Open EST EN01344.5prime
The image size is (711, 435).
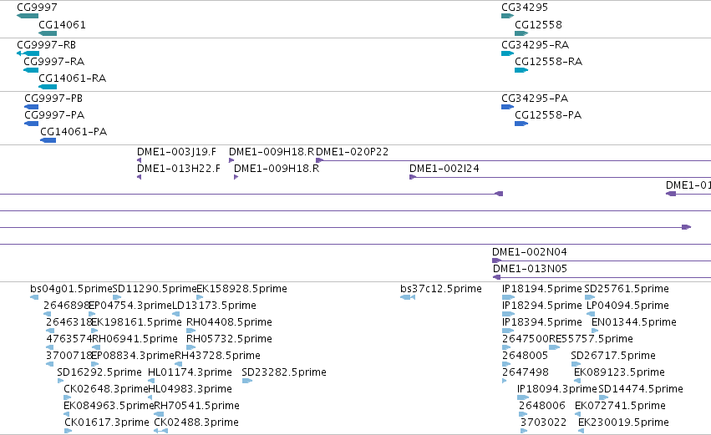point(633,322)
